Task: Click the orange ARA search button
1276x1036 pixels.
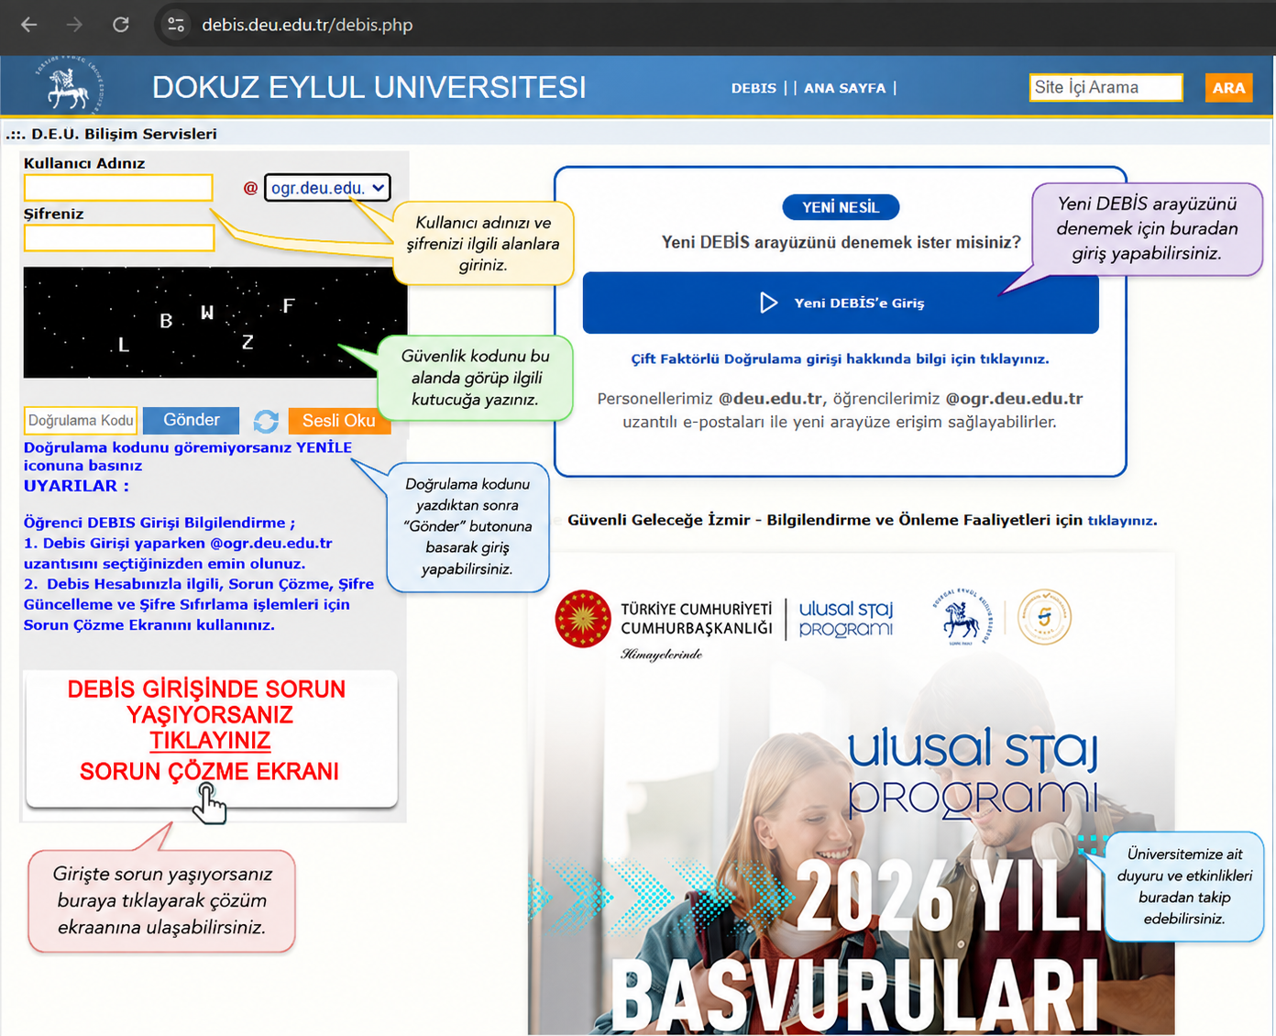Action: (x=1228, y=88)
